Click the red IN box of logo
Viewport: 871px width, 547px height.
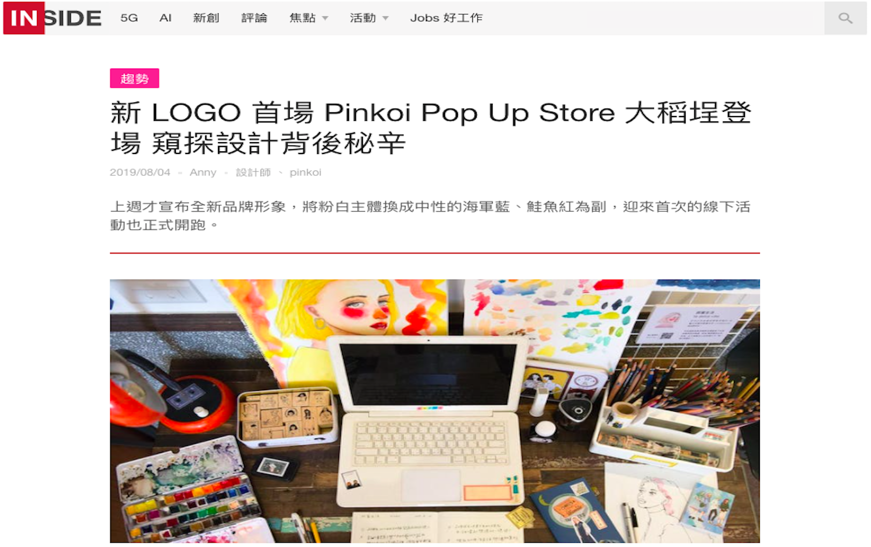tap(24, 18)
